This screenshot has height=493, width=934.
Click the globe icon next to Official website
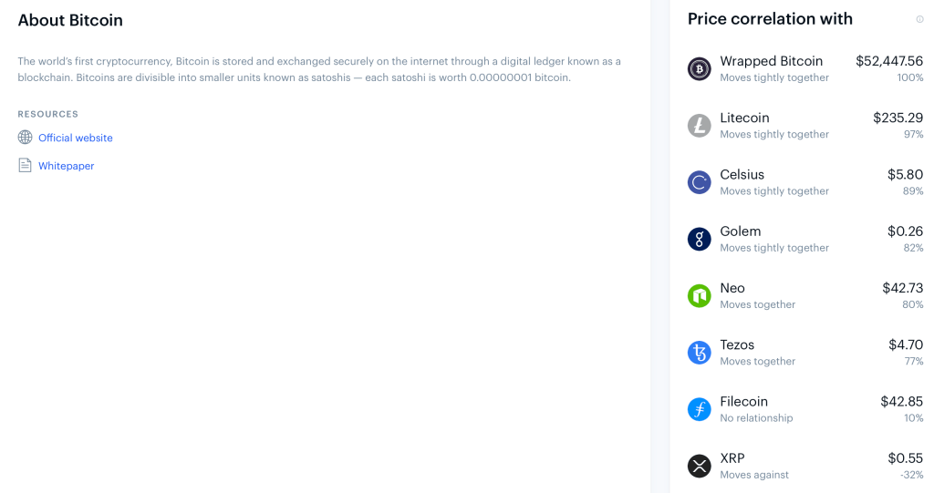(x=25, y=138)
